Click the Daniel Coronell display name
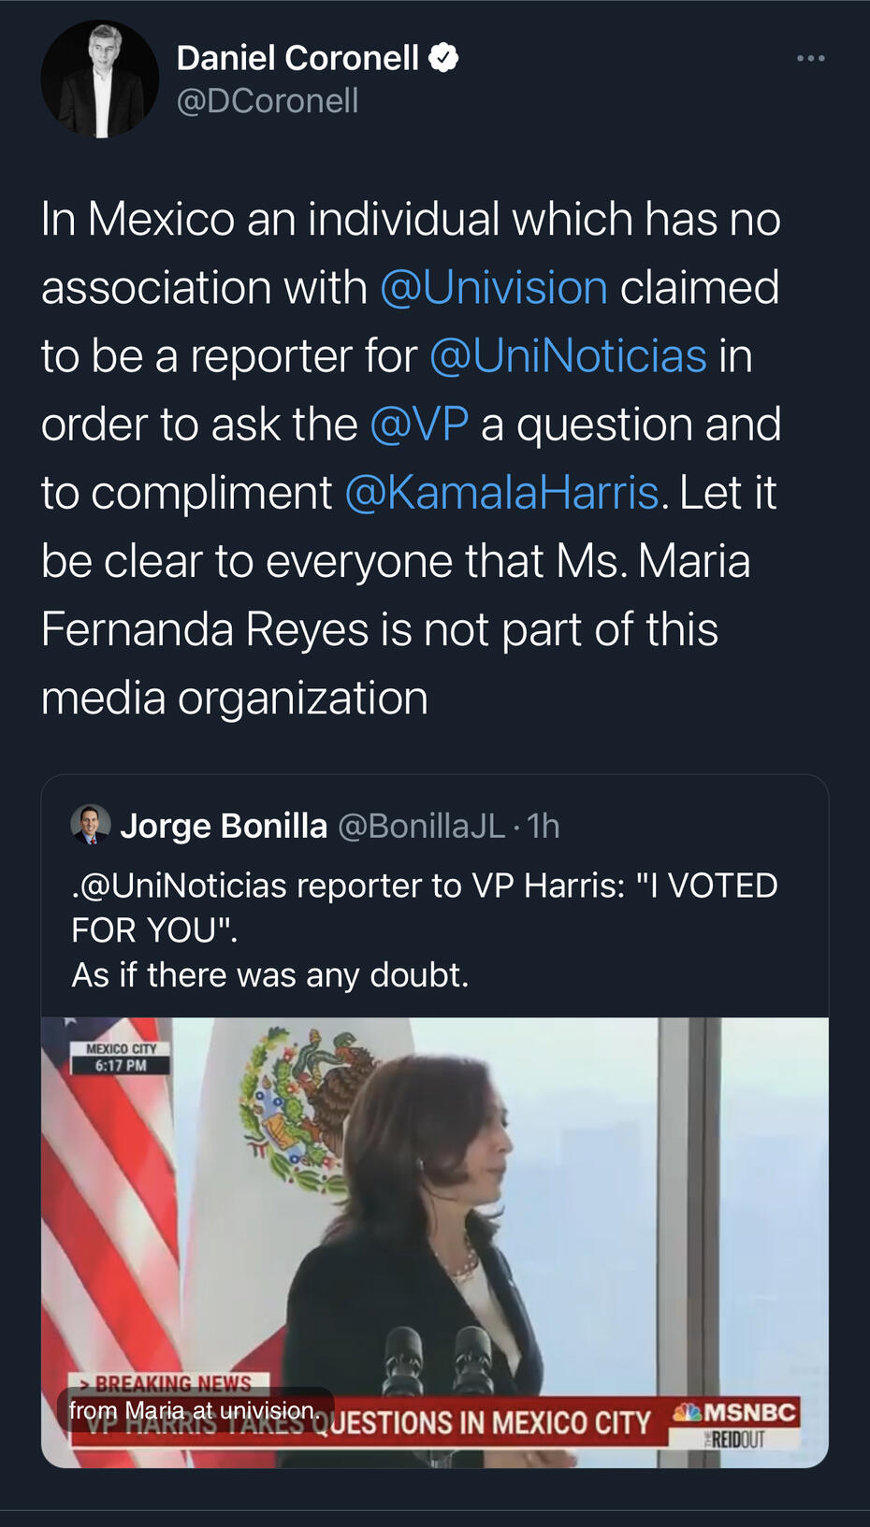This screenshot has width=870, height=1527. coord(297,58)
